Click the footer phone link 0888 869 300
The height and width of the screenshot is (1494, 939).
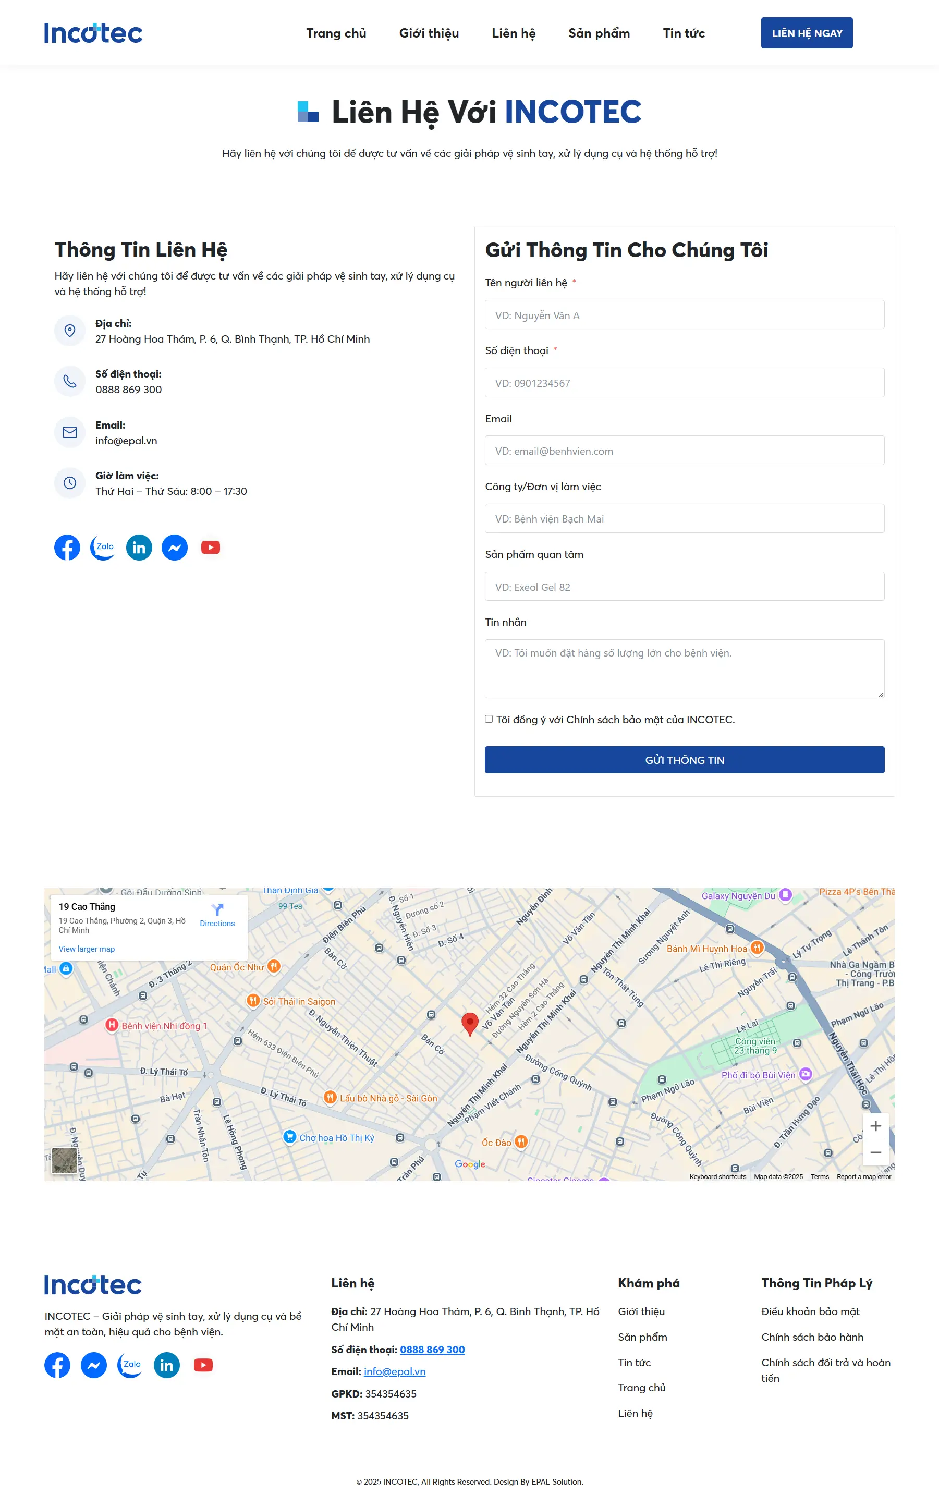point(432,1350)
